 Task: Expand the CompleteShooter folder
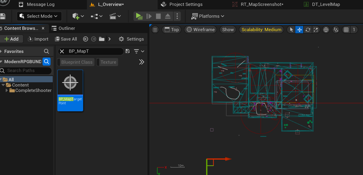click(x=7, y=90)
